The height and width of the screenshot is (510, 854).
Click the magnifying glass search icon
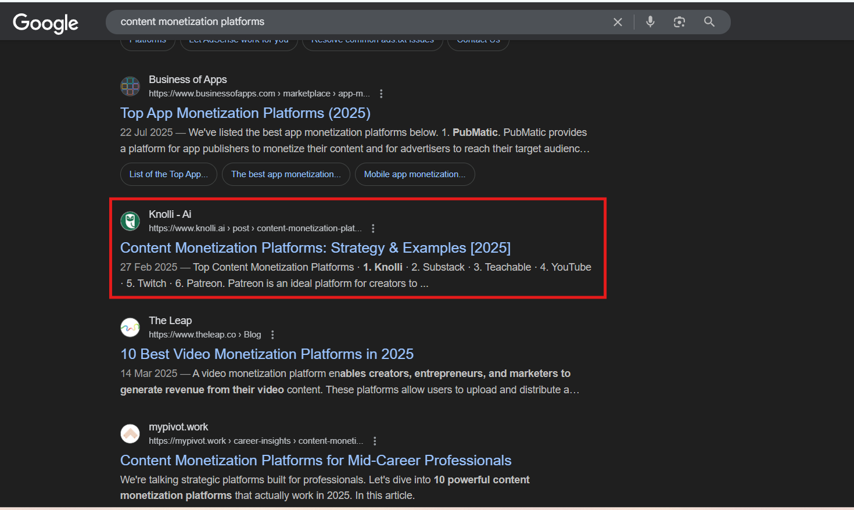(x=709, y=21)
